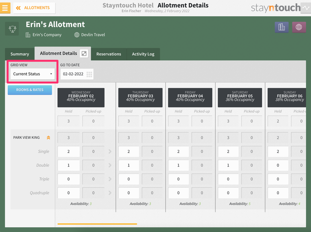Click the PARK VIEW KING room label
Screen dimensions: 311x232
26,137
